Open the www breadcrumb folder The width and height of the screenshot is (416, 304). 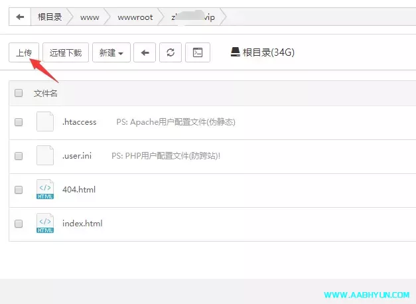point(90,17)
